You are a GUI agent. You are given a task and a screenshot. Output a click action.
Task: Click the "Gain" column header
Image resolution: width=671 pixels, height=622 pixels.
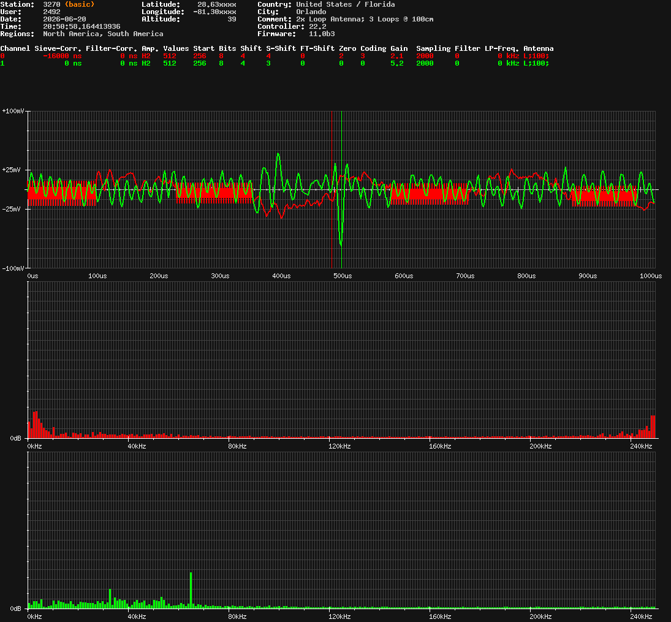399,48
